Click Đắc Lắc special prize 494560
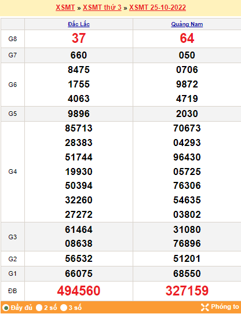This screenshot has width=241, height=314. [x=79, y=291]
